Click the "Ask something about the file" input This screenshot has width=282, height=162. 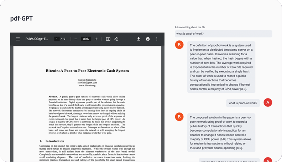pyautogui.click(x=223, y=34)
